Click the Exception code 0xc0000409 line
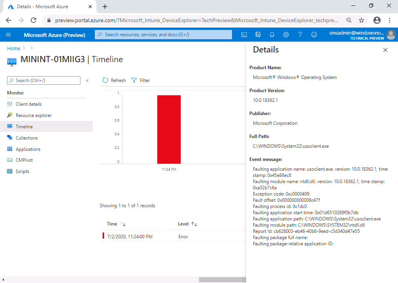398x283 pixels. (281, 194)
